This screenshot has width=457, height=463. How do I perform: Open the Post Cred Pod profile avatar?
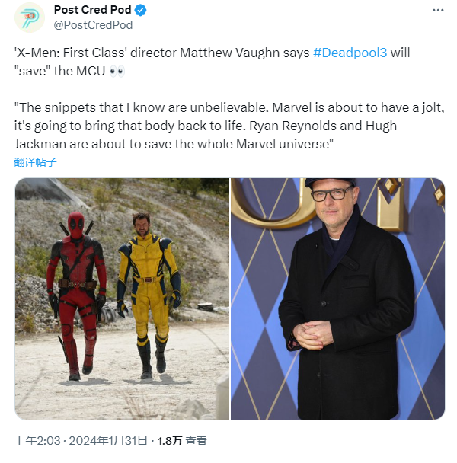[x=30, y=18]
